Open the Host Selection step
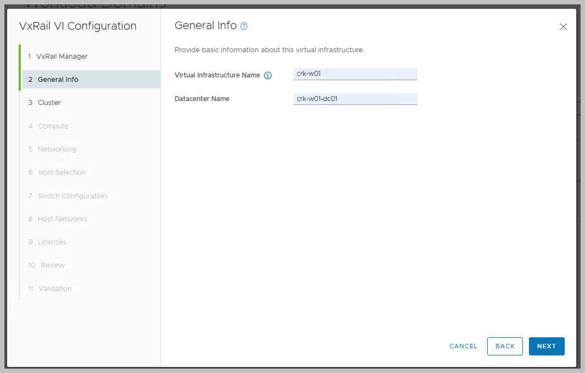Viewport: 585px width, 373px height. click(x=61, y=172)
